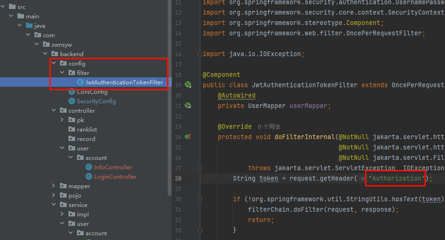Select the ranklist package
Screen dimensions: 445x240
(87, 129)
